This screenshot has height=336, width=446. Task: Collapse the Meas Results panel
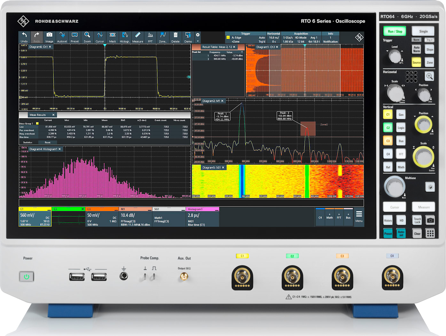tap(53, 115)
